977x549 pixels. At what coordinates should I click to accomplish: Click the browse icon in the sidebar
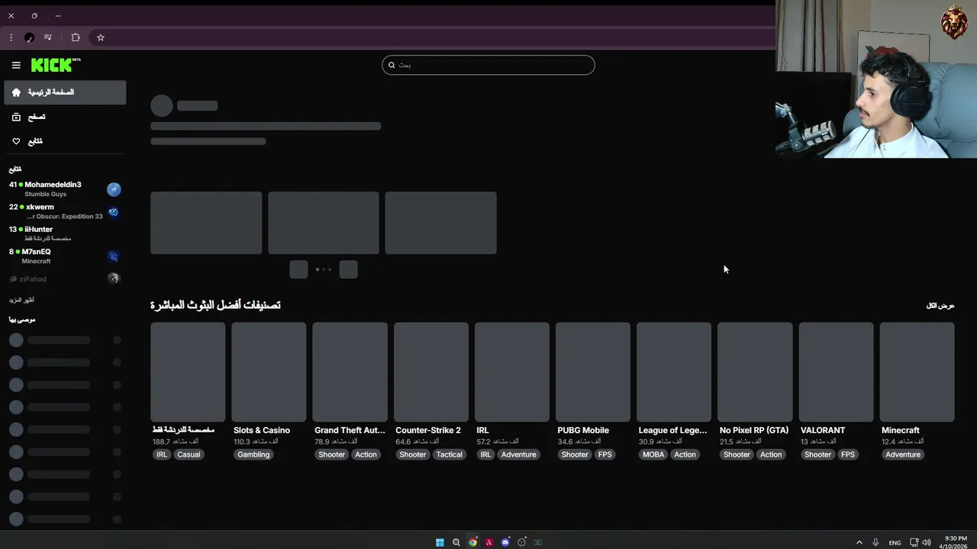(x=16, y=117)
